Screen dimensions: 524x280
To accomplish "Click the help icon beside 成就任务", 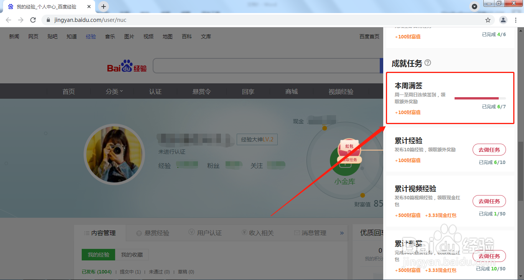I will (x=428, y=63).
